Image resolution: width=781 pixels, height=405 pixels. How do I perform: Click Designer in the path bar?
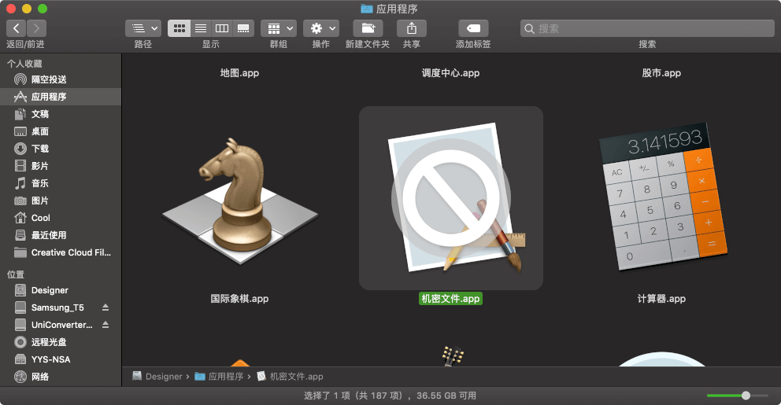click(x=157, y=377)
